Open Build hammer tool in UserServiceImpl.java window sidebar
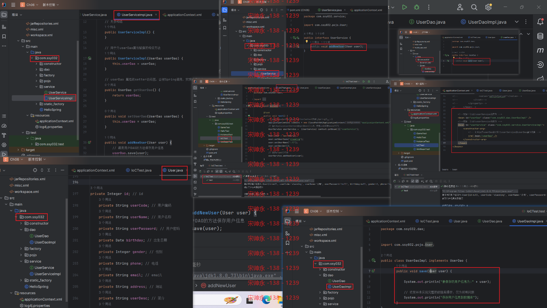547x308 pixels. click(4, 135)
